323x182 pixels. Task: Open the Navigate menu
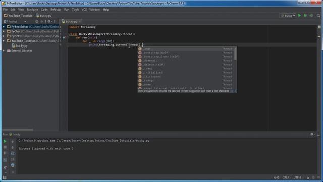tap(32, 10)
